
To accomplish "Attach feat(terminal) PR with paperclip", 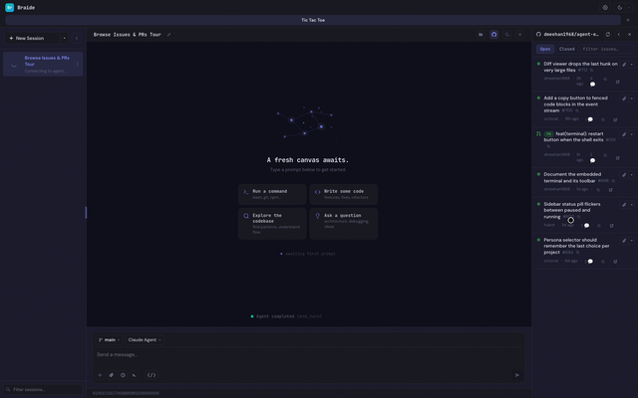I will pyautogui.click(x=624, y=134).
